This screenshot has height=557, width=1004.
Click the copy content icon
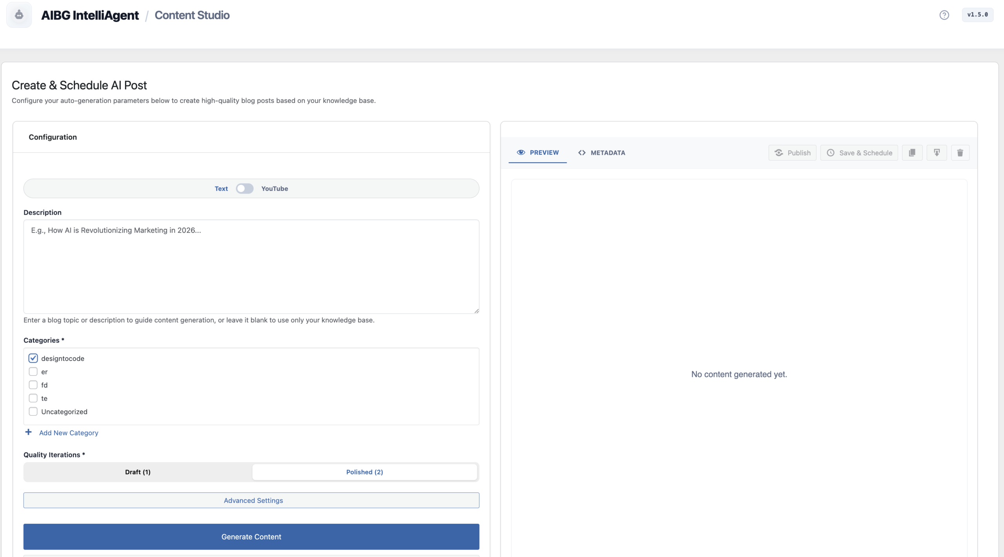click(x=912, y=152)
